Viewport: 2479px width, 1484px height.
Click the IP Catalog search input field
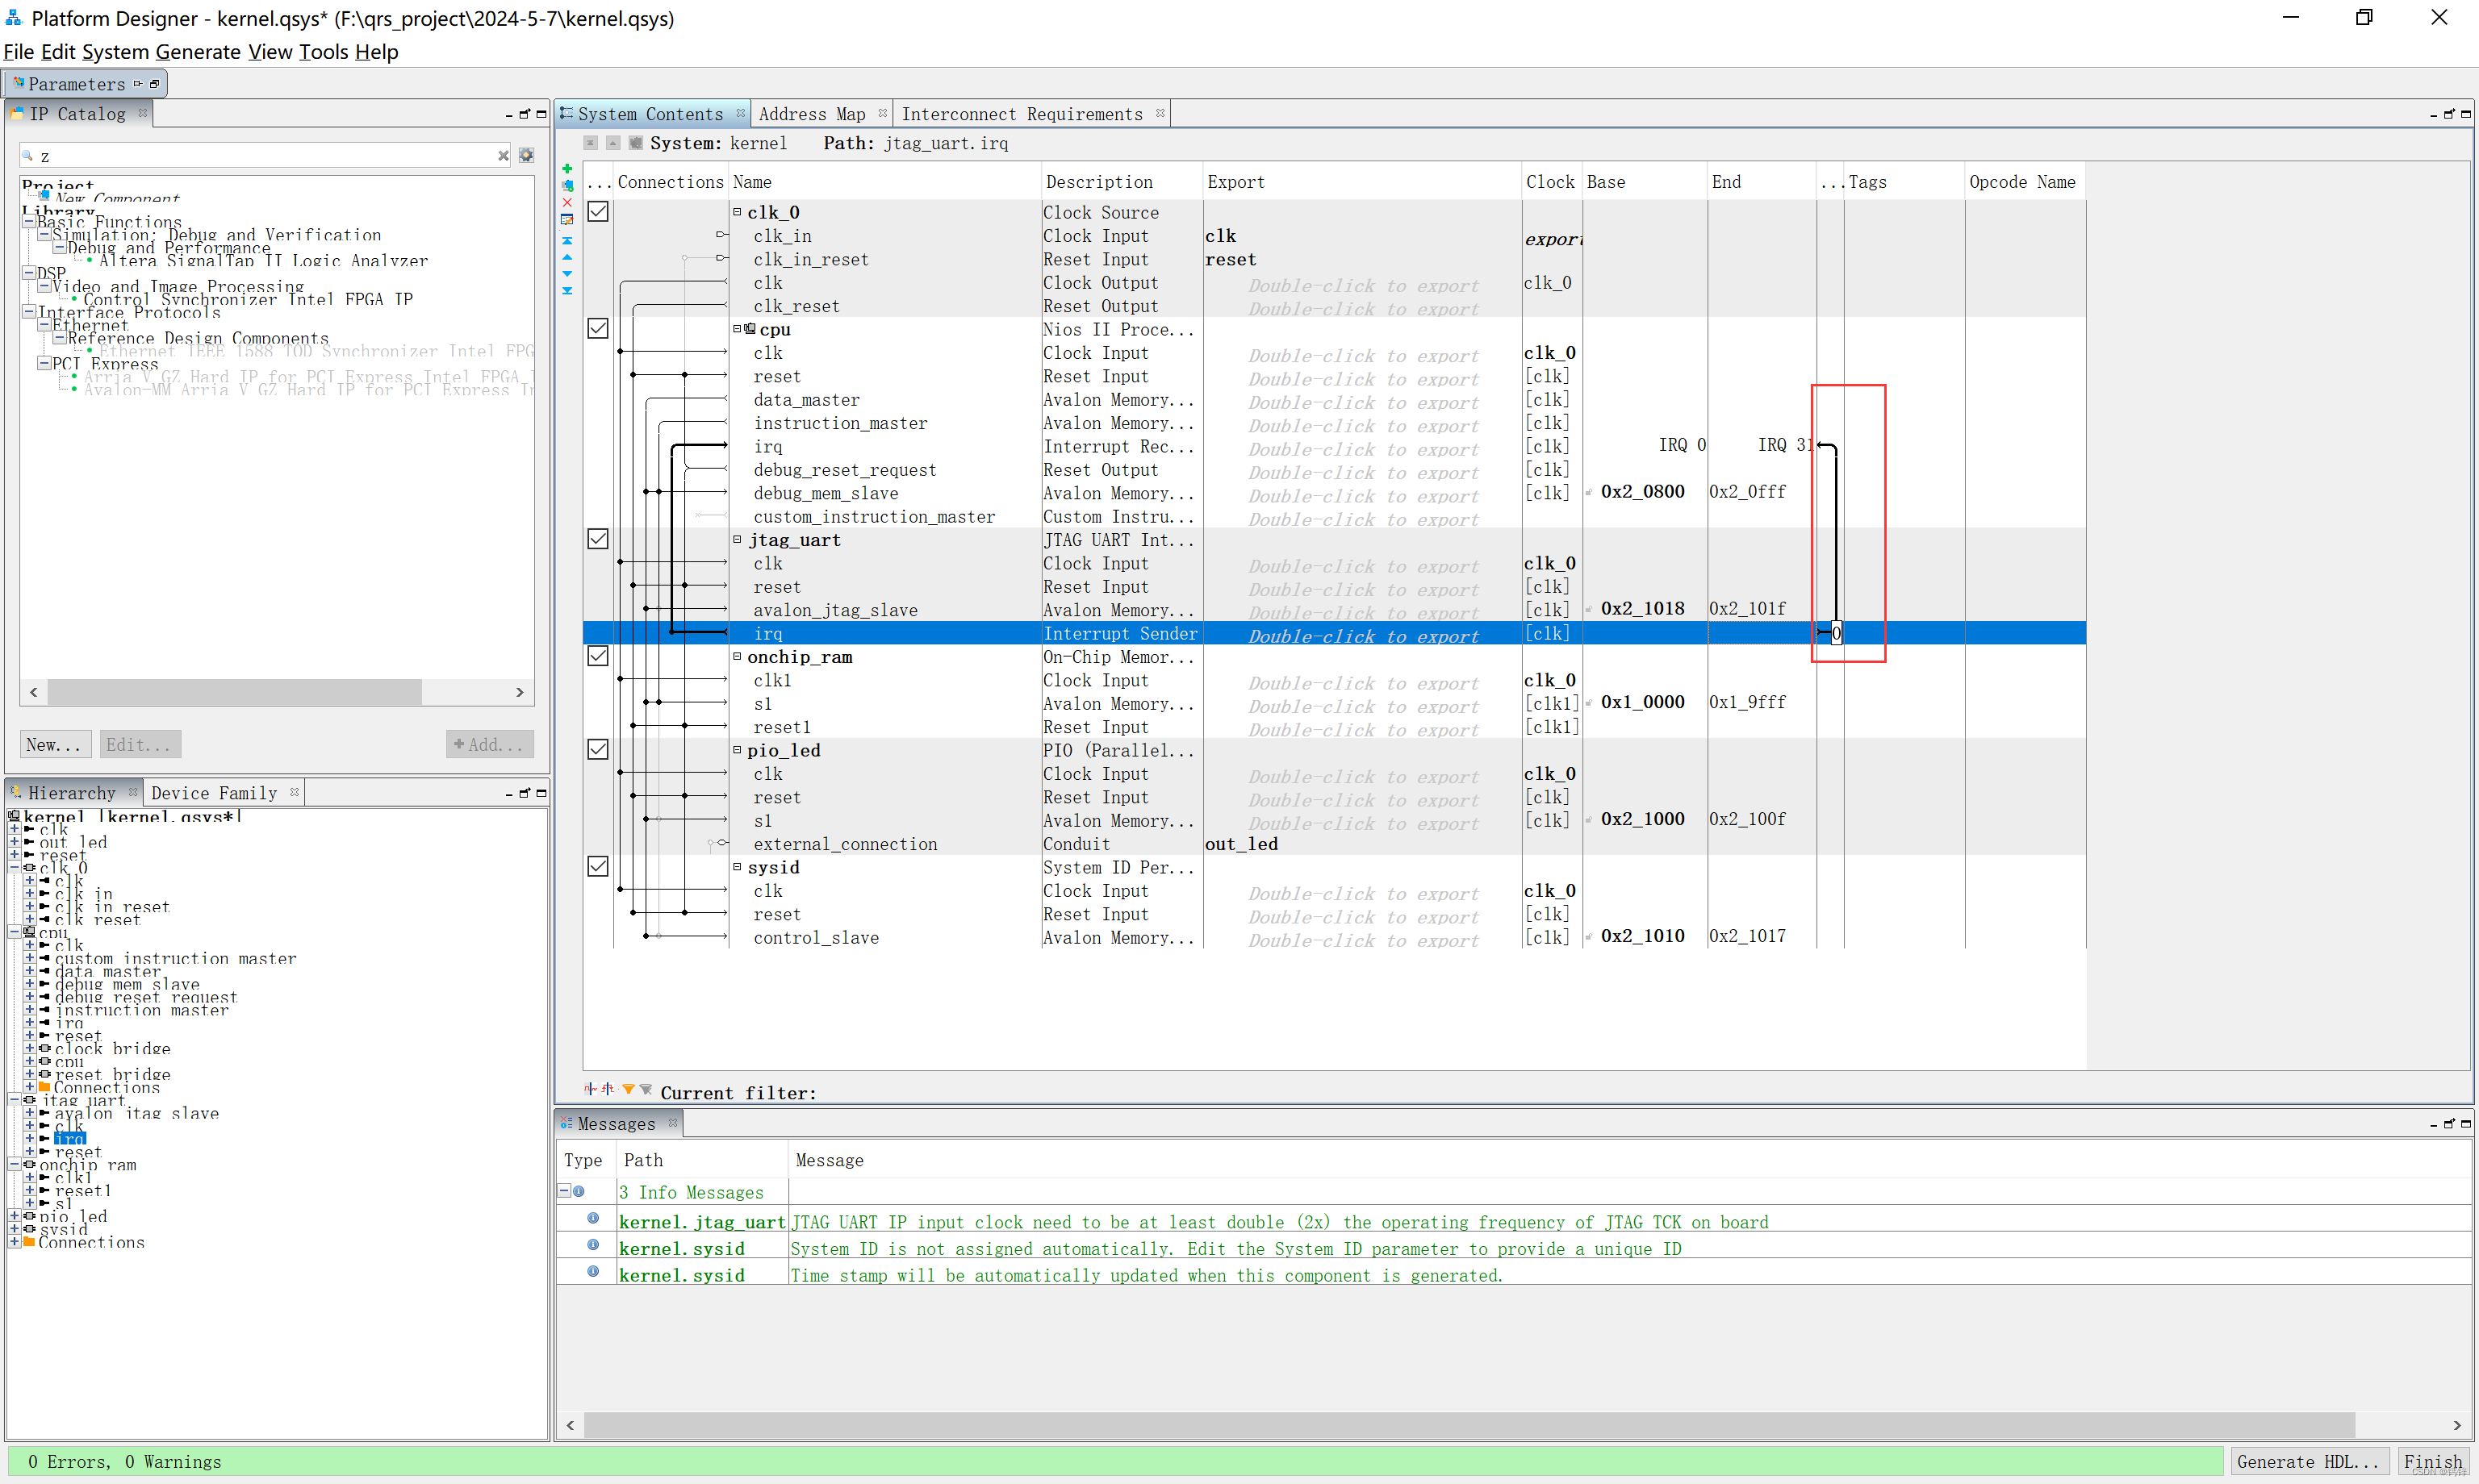[265, 155]
